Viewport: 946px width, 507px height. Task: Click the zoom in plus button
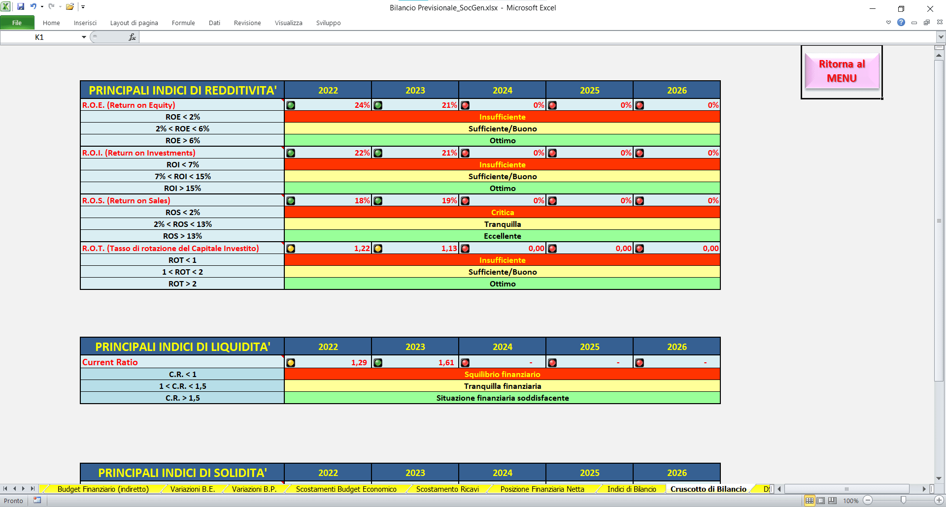pyautogui.click(x=939, y=501)
